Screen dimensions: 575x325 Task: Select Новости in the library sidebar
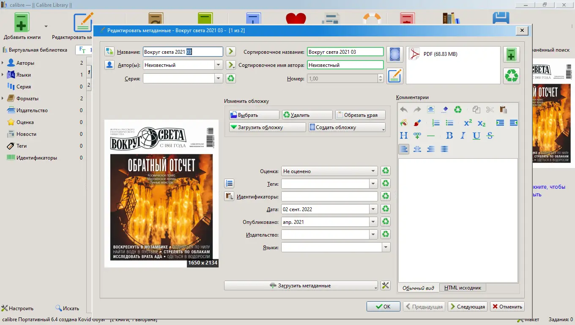[x=26, y=134]
